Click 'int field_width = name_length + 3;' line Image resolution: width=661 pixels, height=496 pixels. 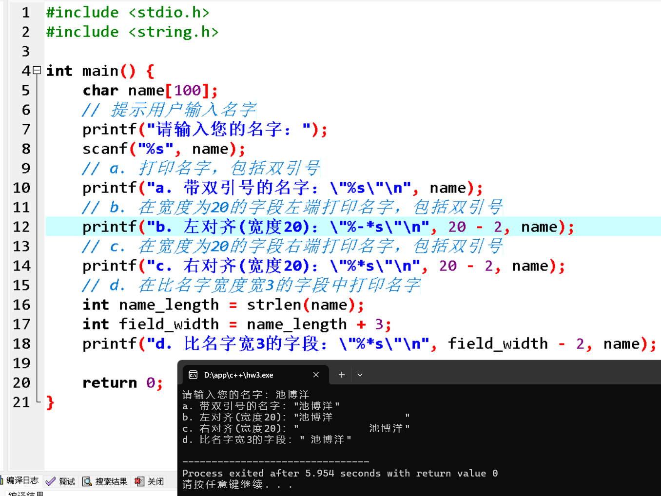tap(237, 324)
